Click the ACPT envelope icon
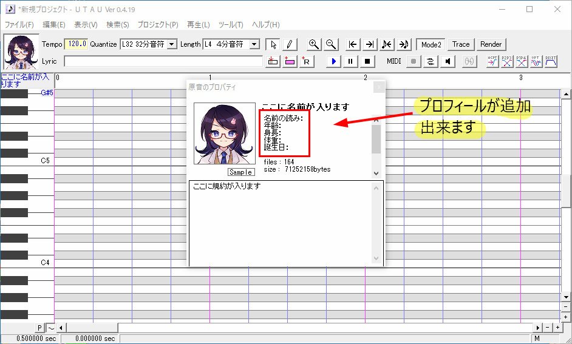 tap(492, 62)
